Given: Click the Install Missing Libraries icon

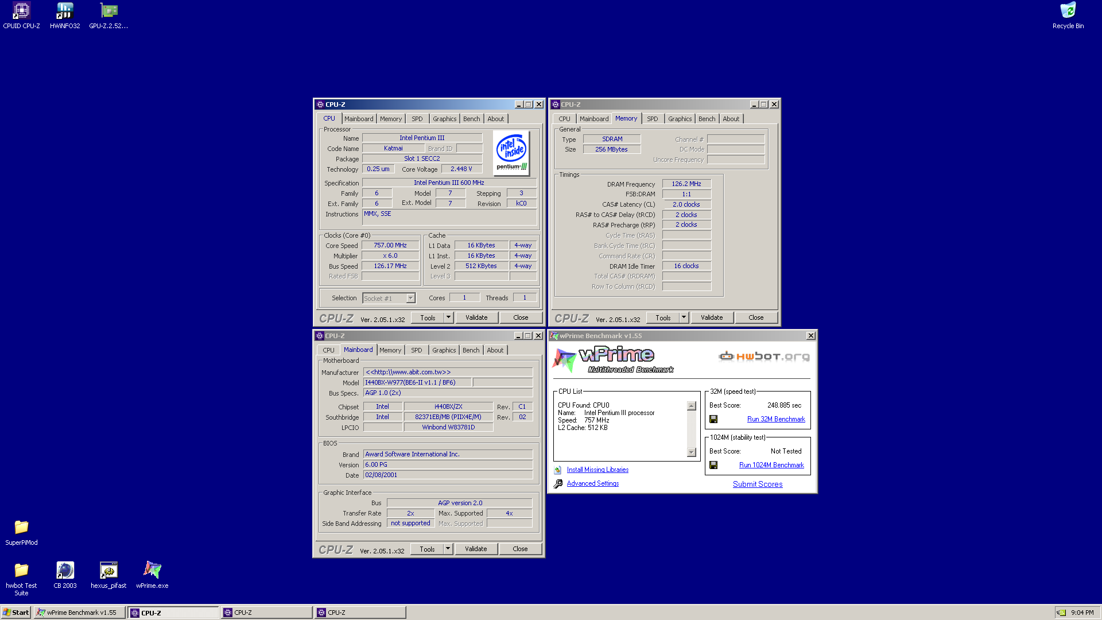Looking at the screenshot, I should [x=558, y=470].
